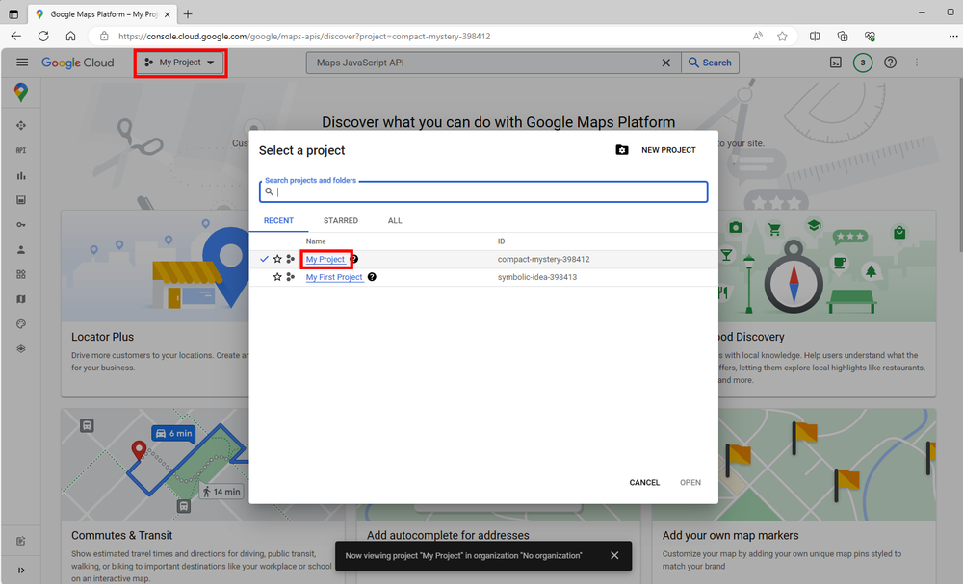963x584 pixels.
Task: Click the Name column header
Action: (316, 241)
